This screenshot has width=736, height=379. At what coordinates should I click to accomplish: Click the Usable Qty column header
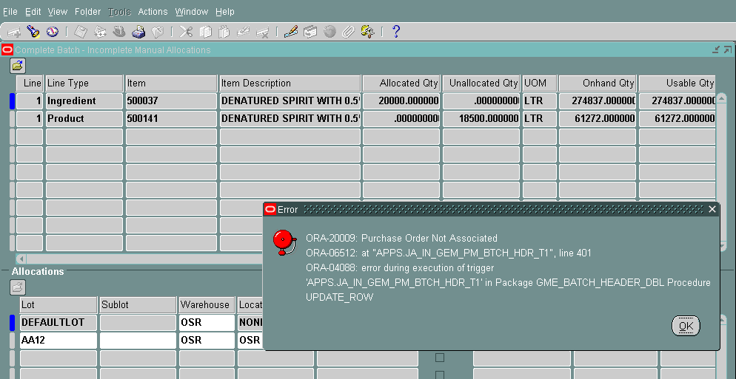click(x=677, y=83)
